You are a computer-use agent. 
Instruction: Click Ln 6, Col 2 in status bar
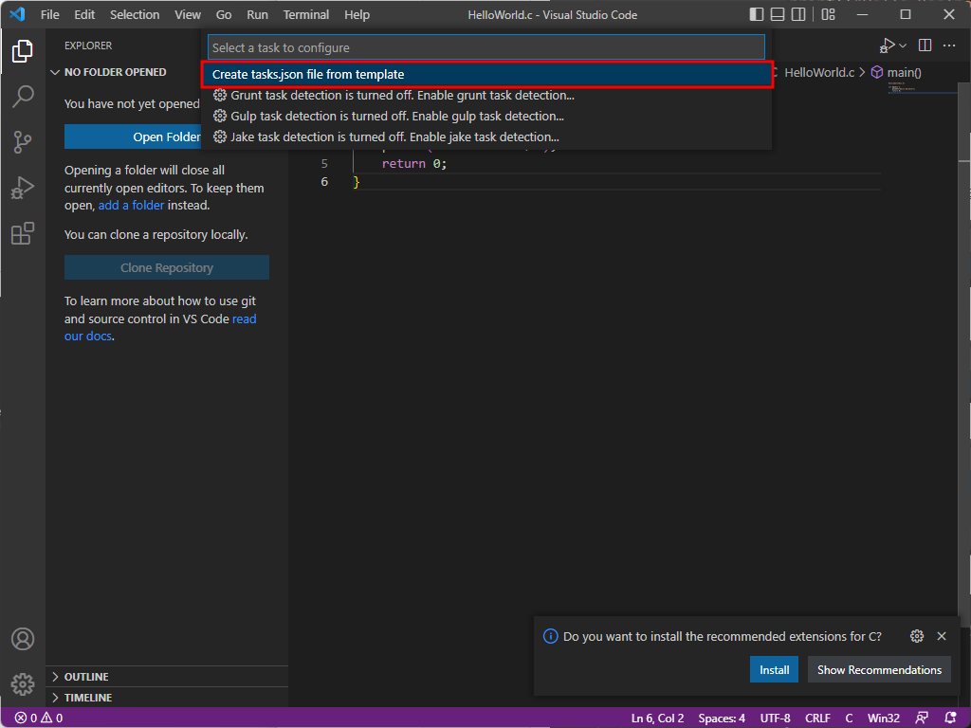(x=657, y=719)
